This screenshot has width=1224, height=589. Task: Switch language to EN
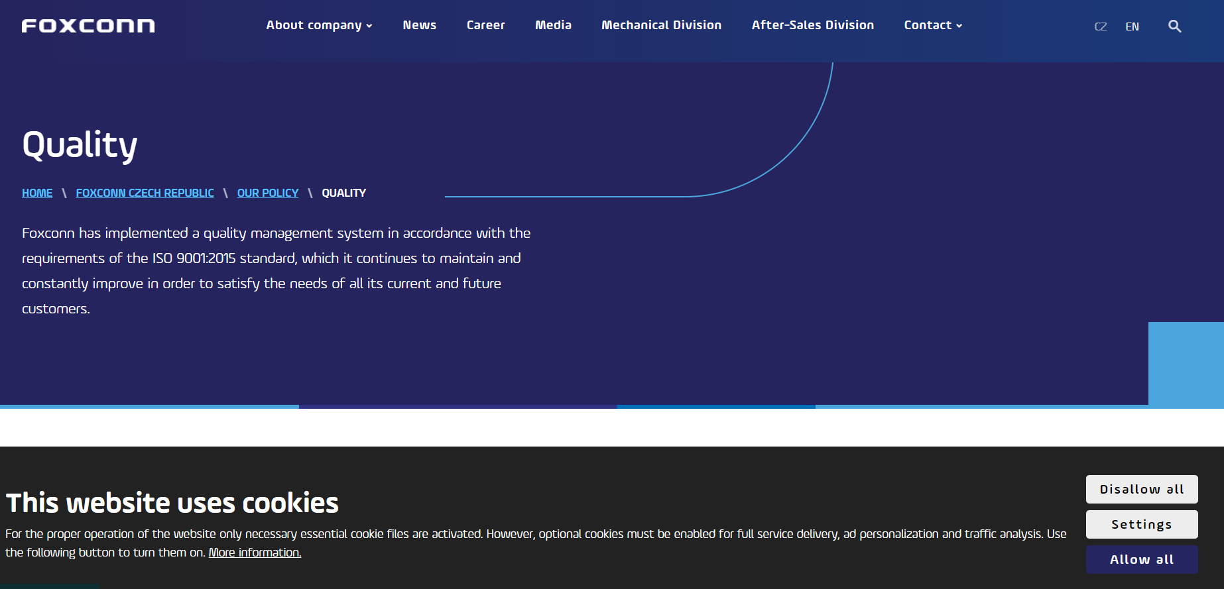coord(1132,27)
